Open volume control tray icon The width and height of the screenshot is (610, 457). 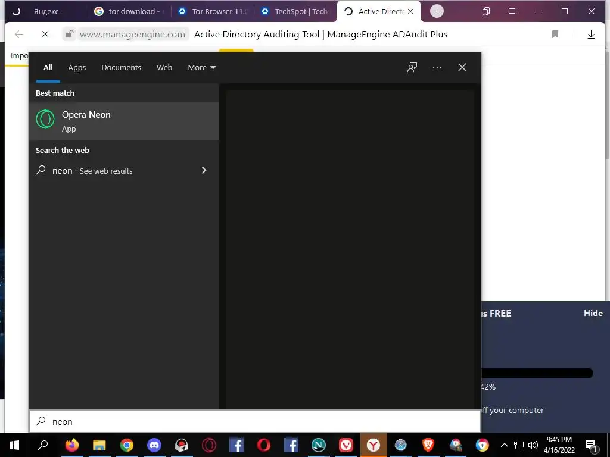(x=533, y=445)
